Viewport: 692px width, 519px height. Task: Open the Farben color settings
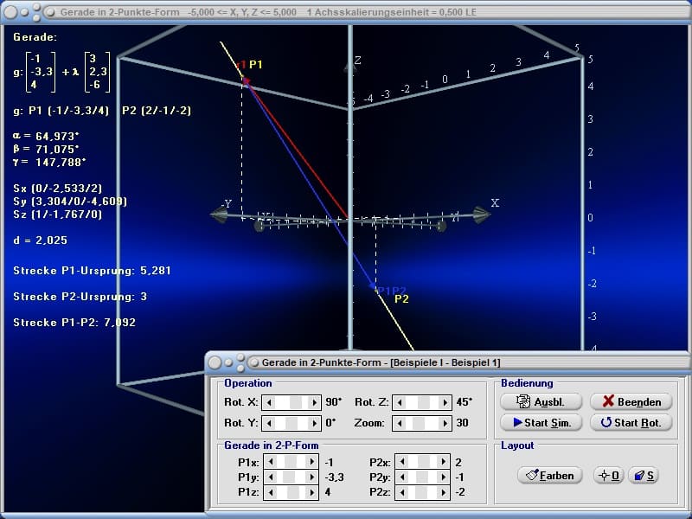coord(550,475)
